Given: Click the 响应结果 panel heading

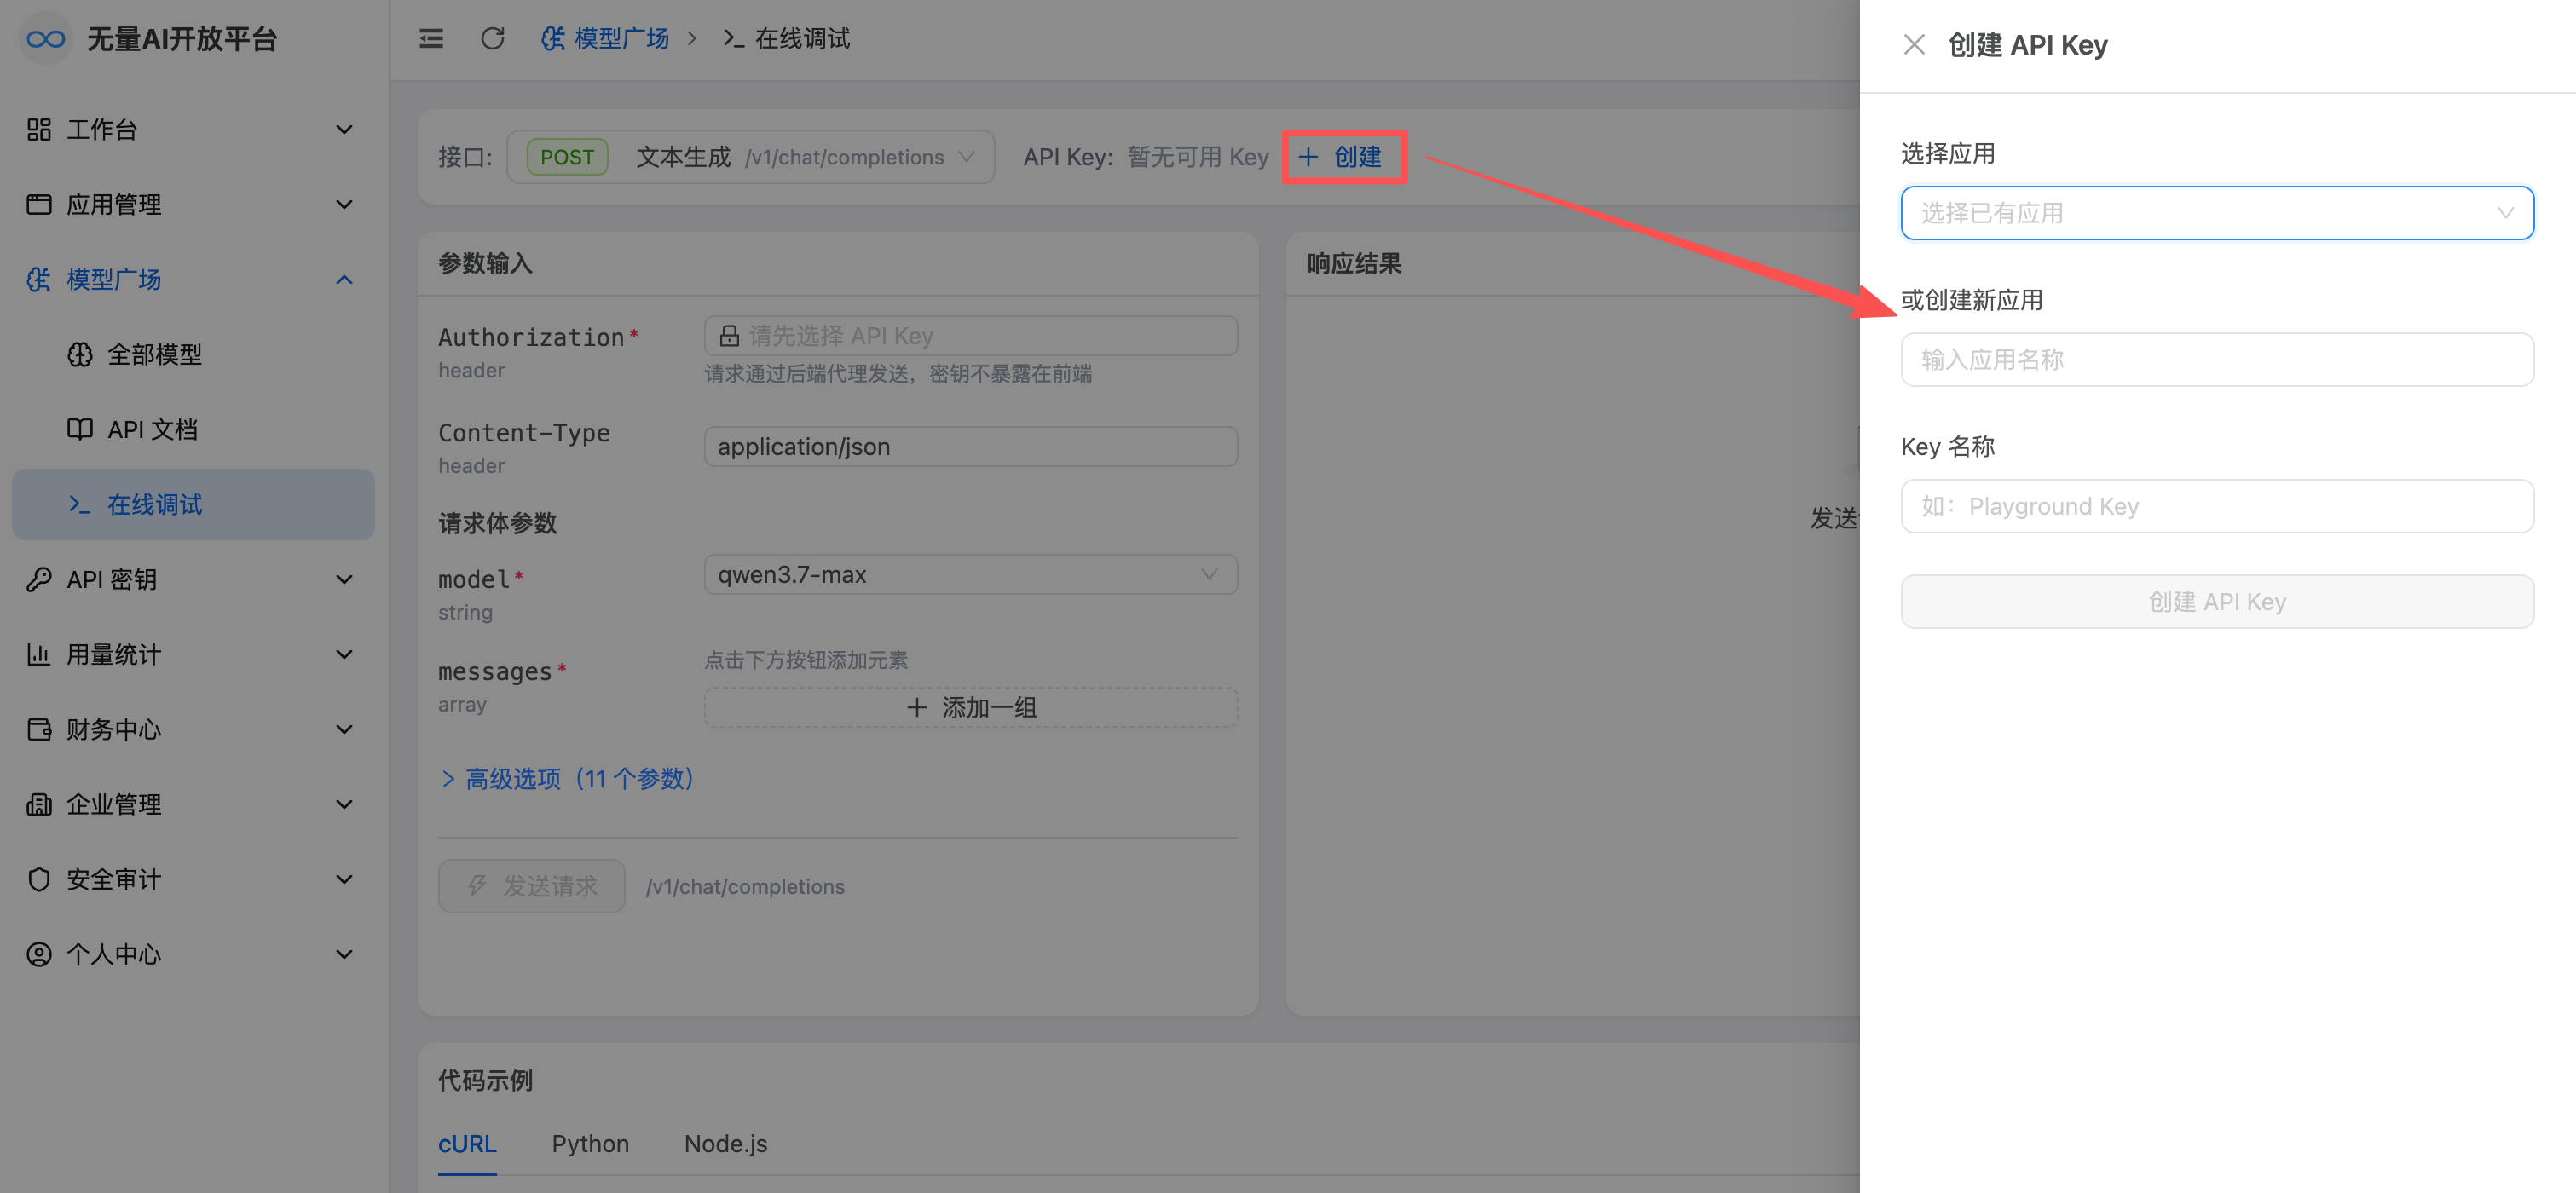Looking at the screenshot, I should [x=1354, y=263].
